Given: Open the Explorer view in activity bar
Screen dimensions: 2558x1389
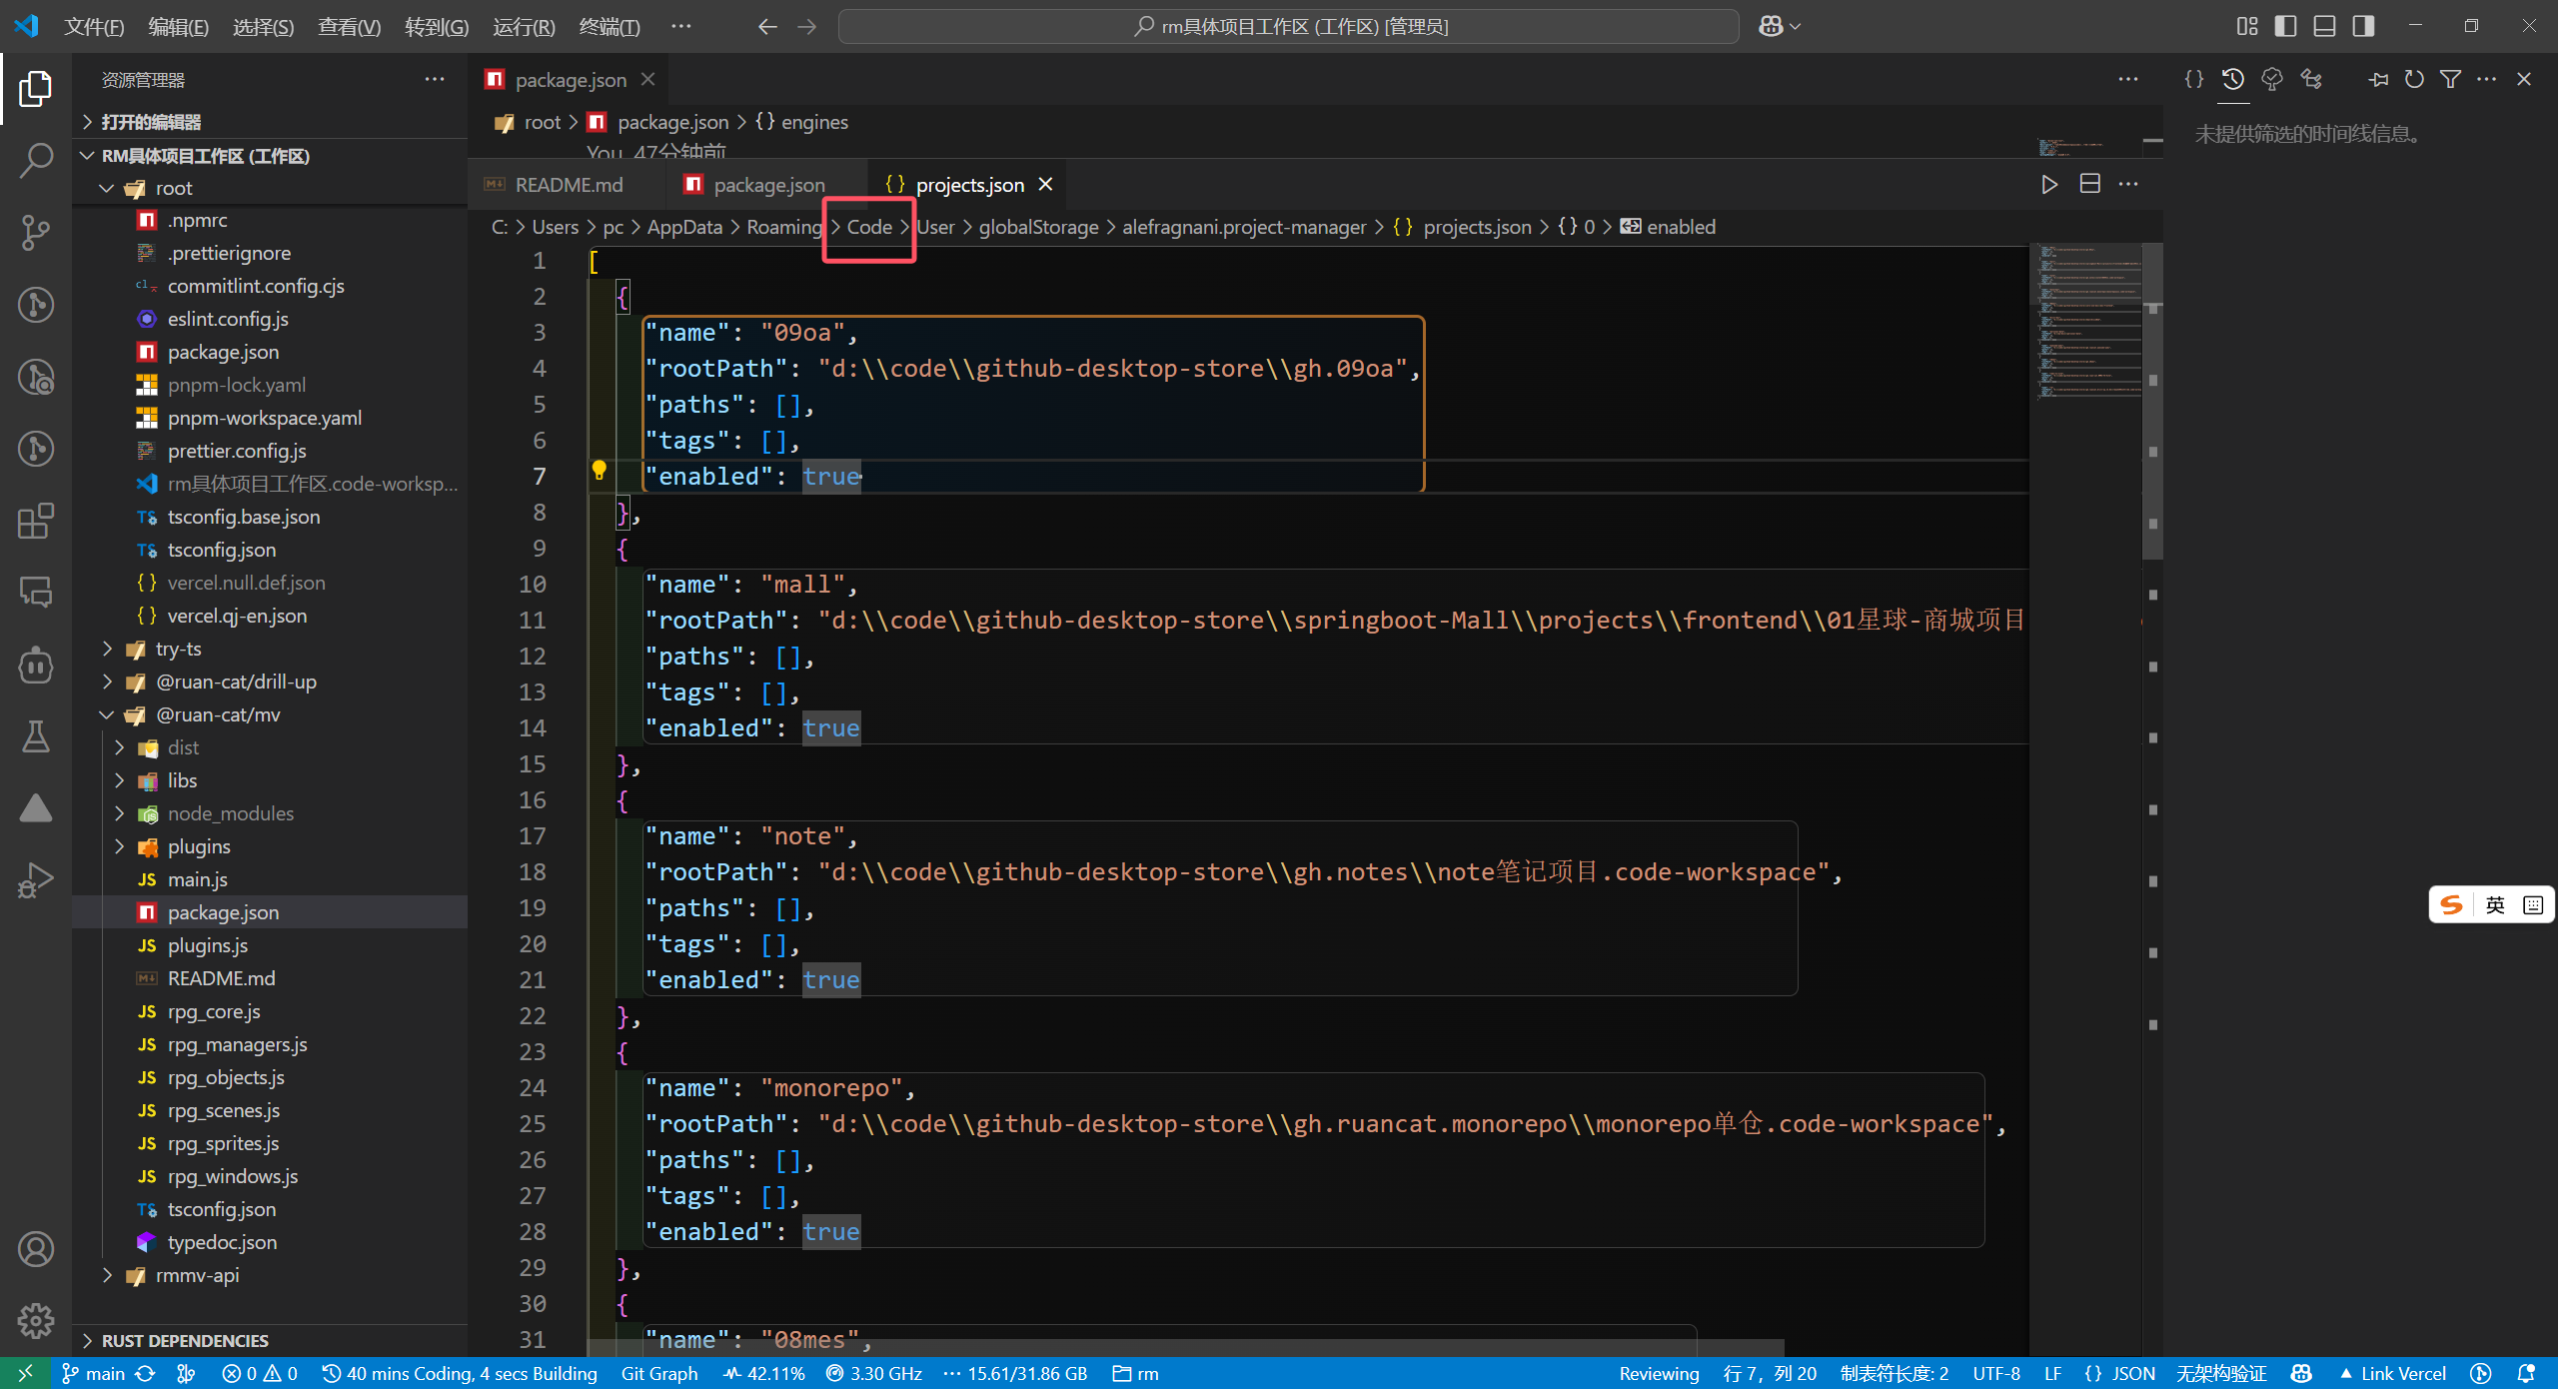Looking at the screenshot, I should click(36, 88).
